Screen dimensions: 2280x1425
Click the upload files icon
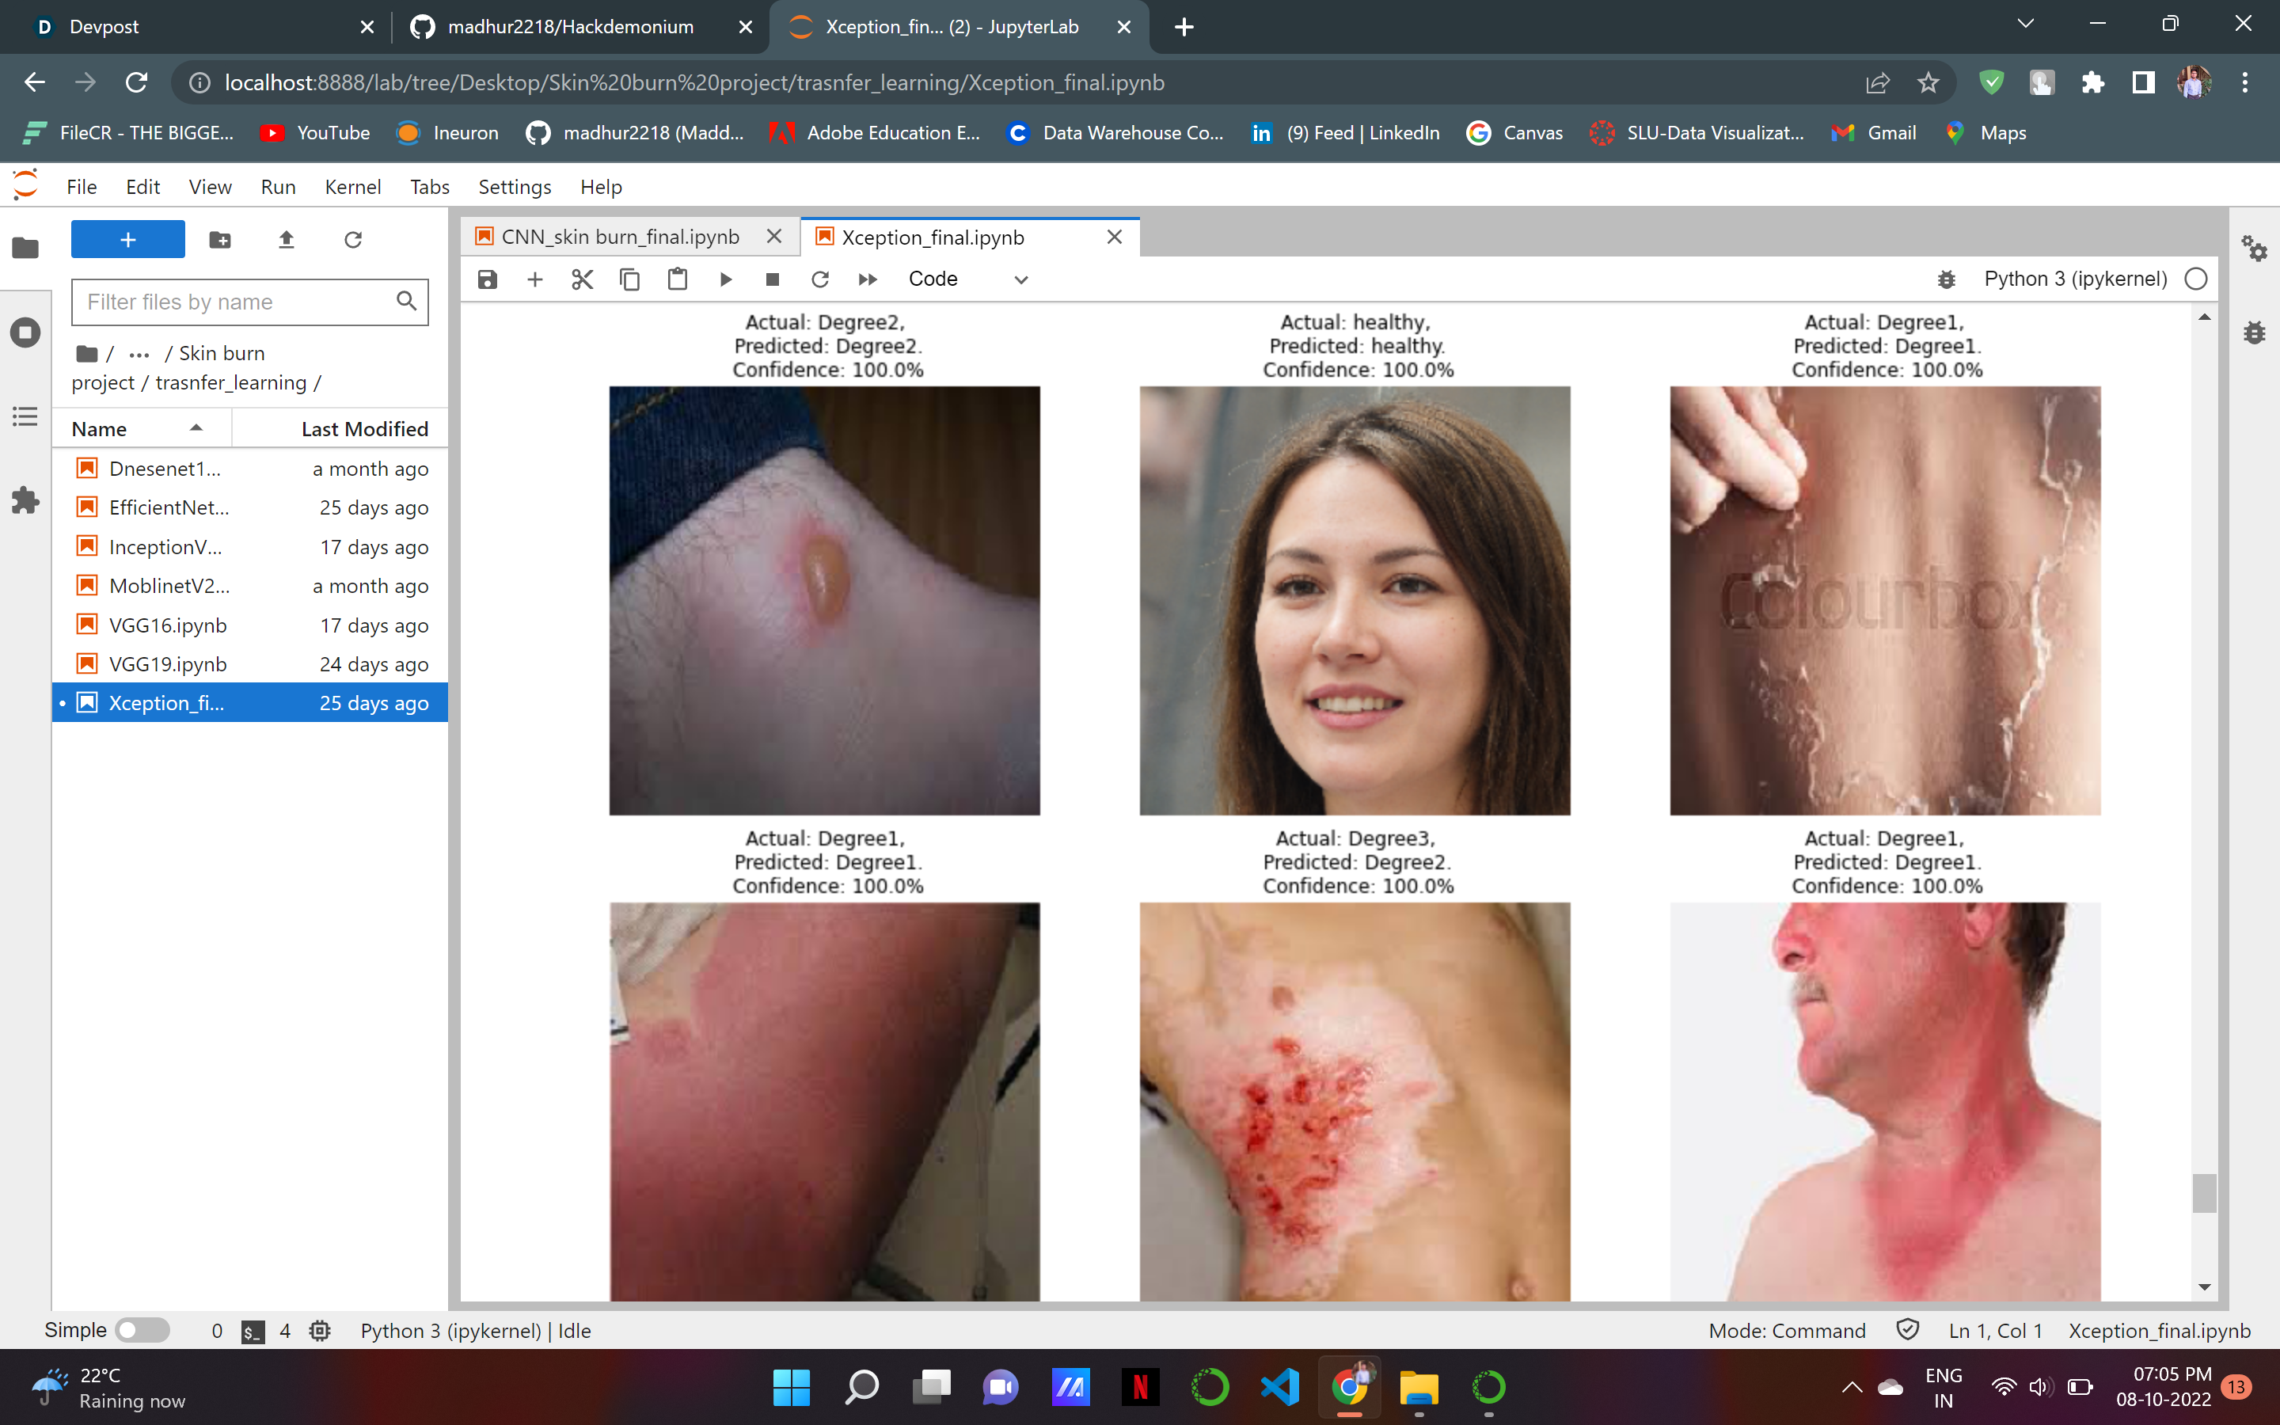pos(287,239)
